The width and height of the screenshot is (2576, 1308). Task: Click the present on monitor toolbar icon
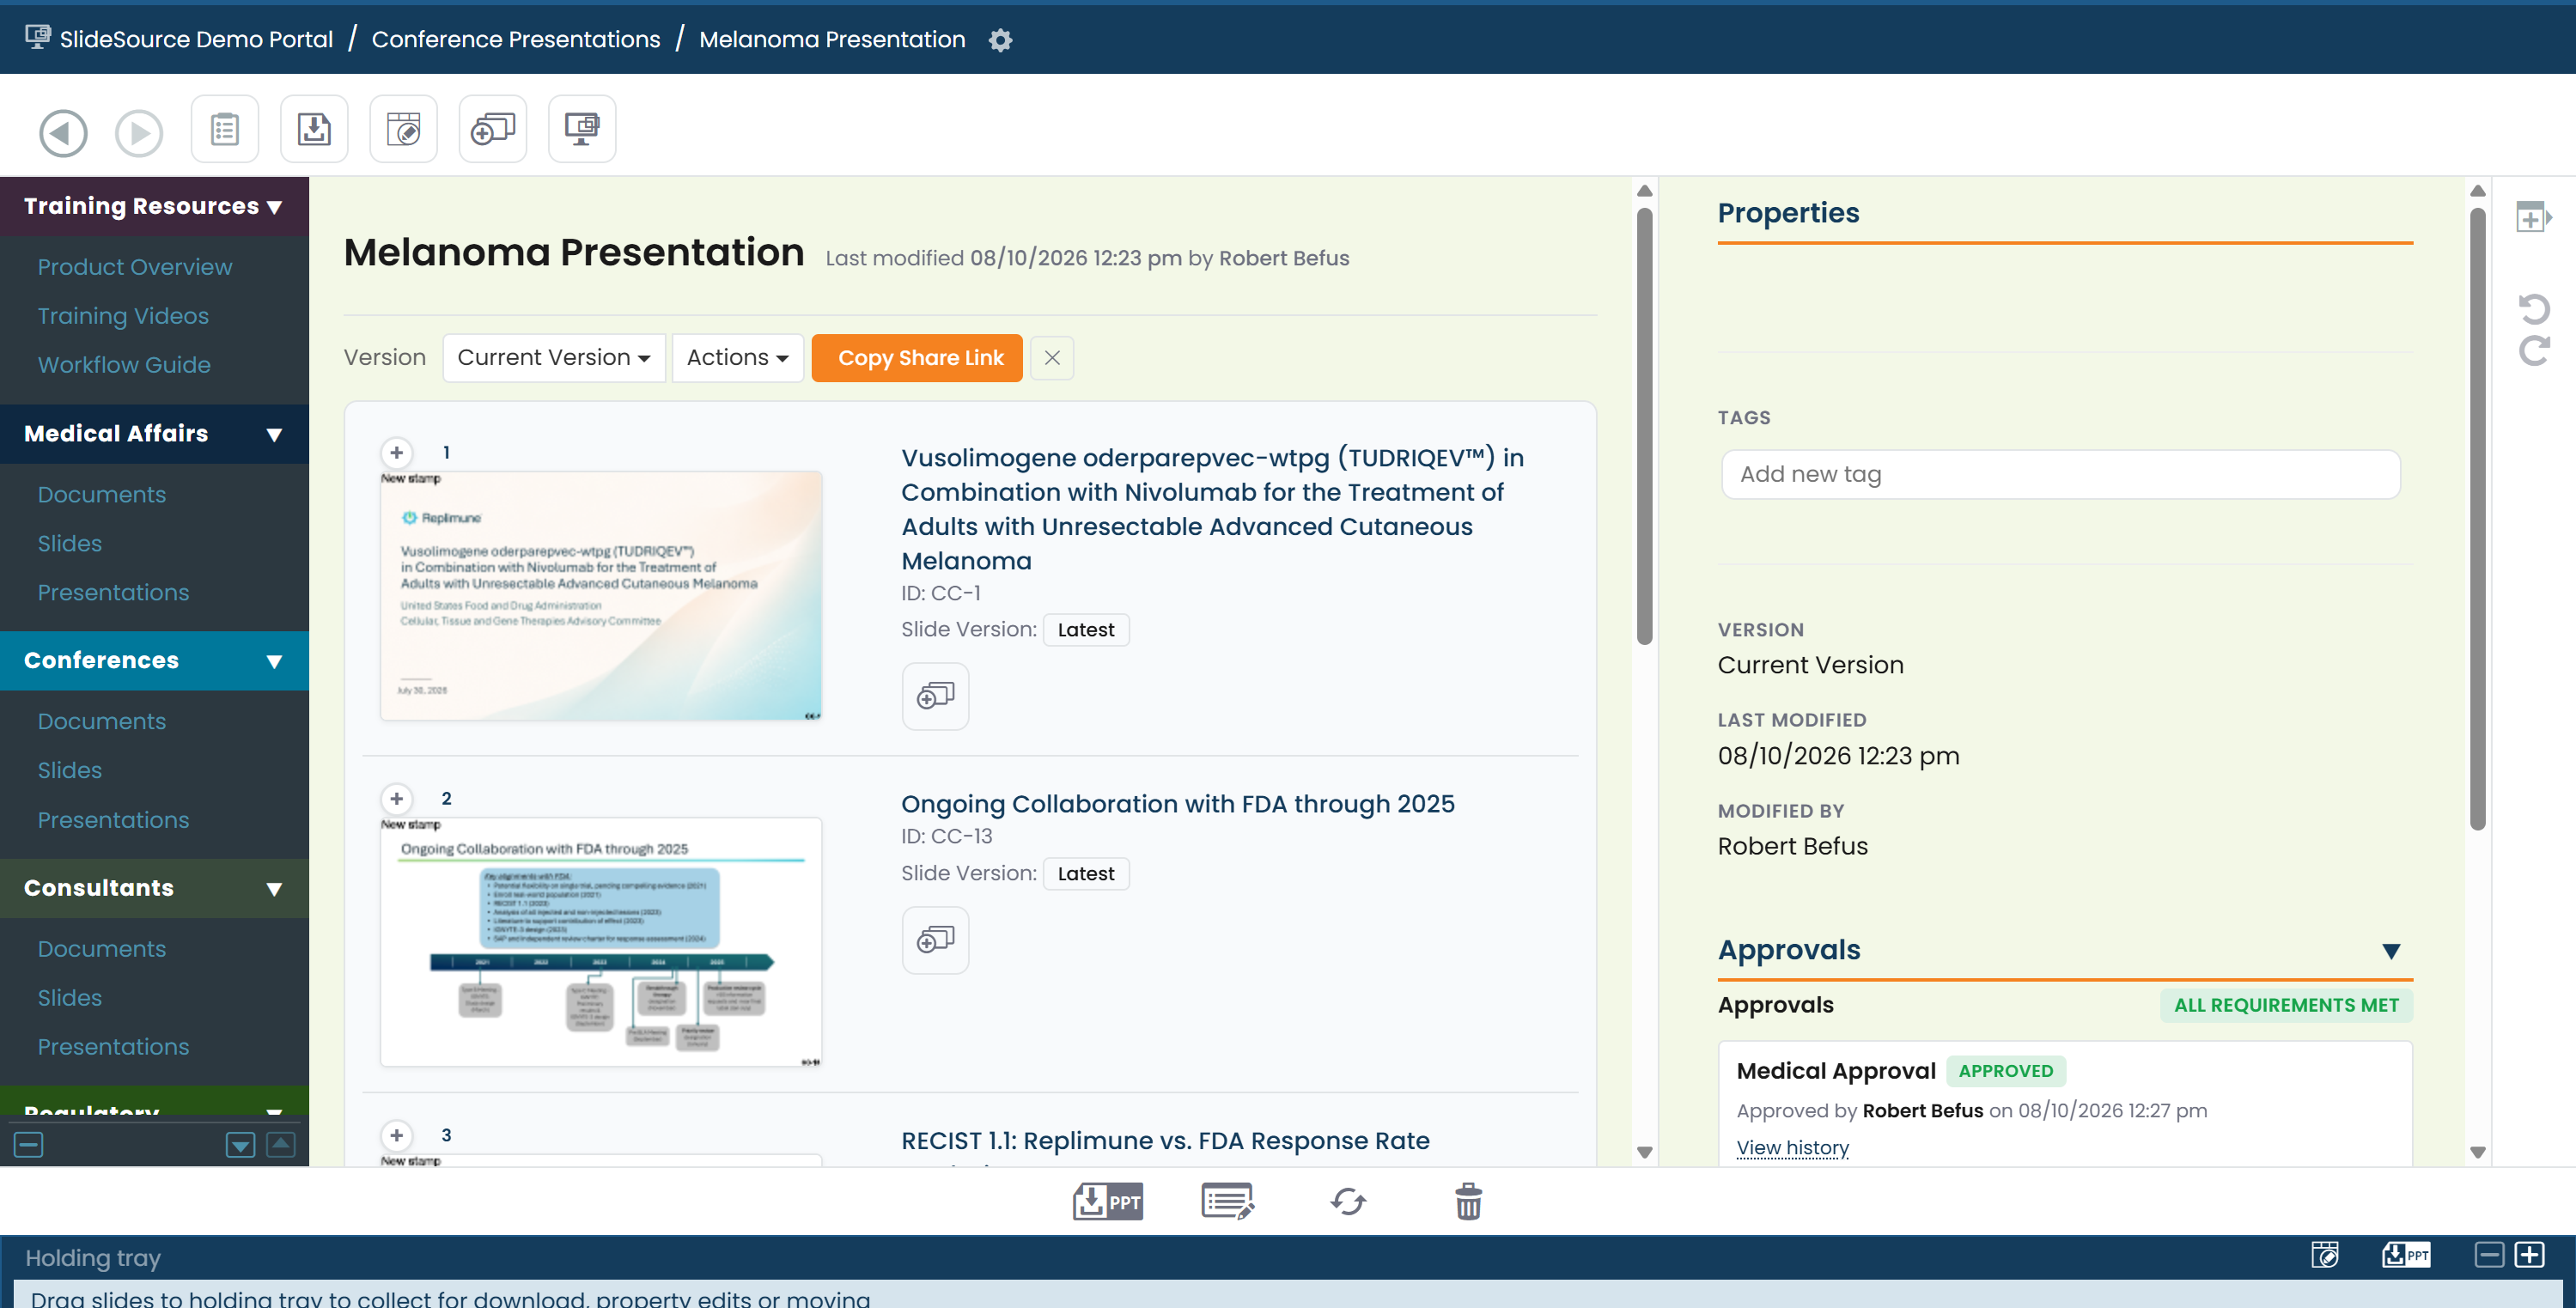tap(582, 129)
